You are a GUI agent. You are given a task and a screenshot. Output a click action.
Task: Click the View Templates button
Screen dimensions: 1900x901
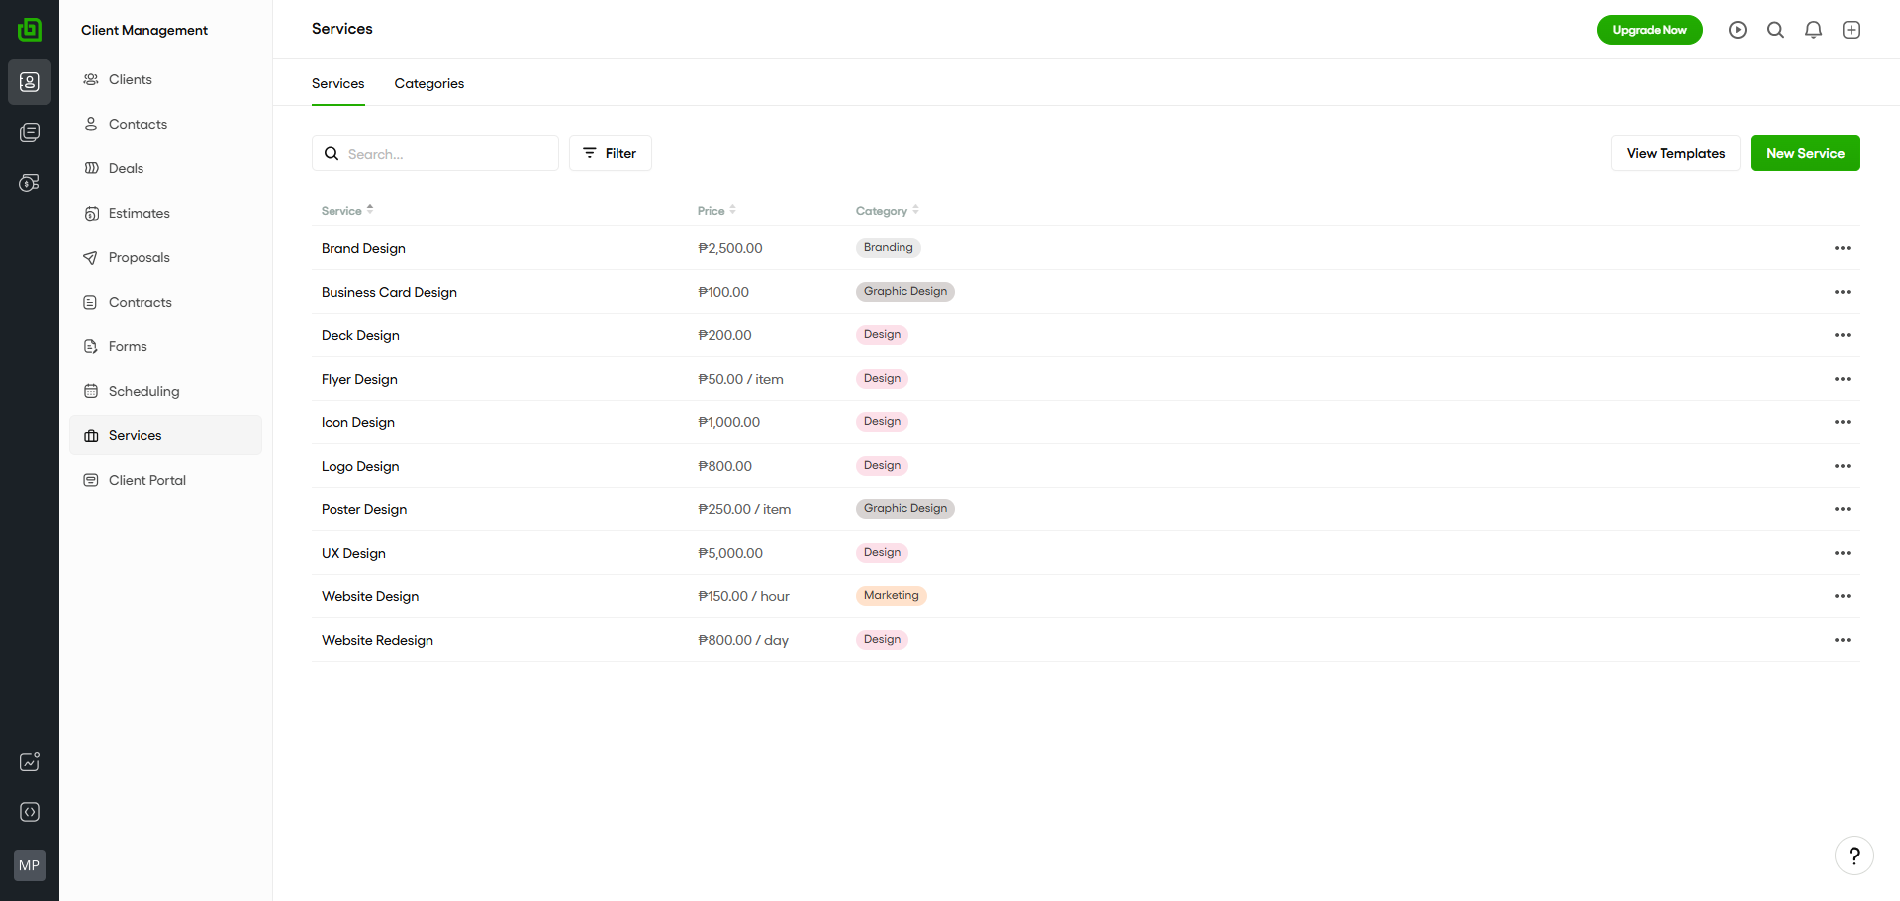click(1674, 153)
